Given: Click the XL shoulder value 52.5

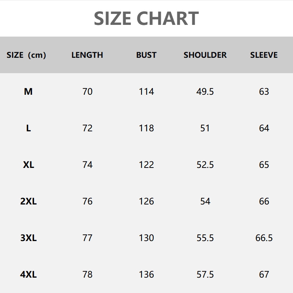Looking at the screenshot, I should click(205, 165).
